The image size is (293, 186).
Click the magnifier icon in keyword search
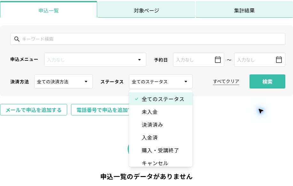coord(17,39)
